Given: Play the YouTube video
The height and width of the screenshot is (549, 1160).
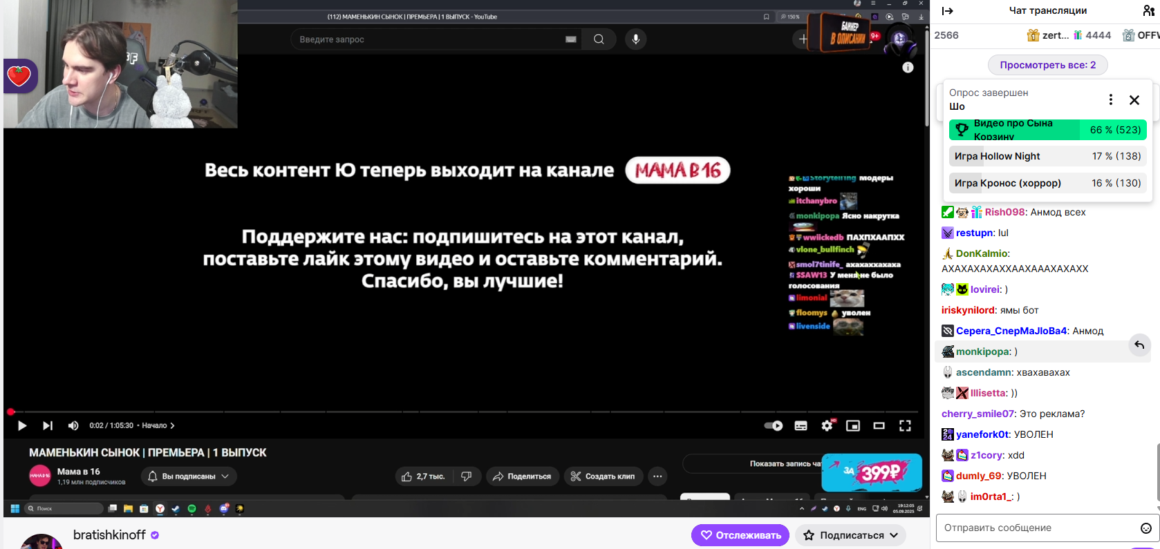Looking at the screenshot, I should click(x=22, y=425).
